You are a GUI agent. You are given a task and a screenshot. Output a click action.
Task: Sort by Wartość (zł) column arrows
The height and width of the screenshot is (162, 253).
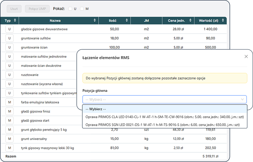tap(223, 21)
